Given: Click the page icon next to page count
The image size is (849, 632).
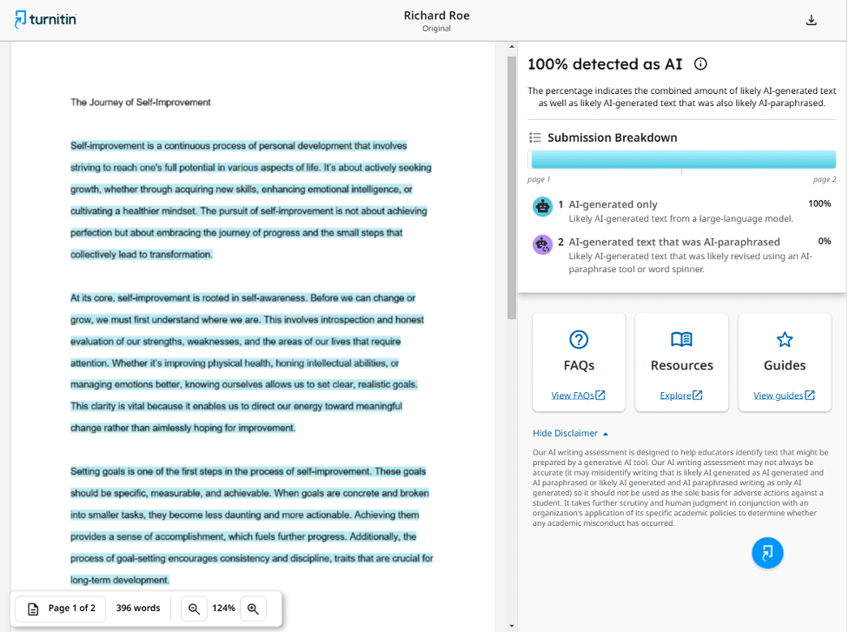Looking at the screenshot, I should (x=31, y=609).
